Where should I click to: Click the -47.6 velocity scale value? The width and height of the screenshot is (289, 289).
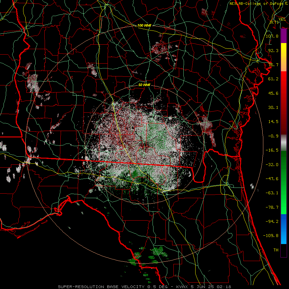point(272,179)
